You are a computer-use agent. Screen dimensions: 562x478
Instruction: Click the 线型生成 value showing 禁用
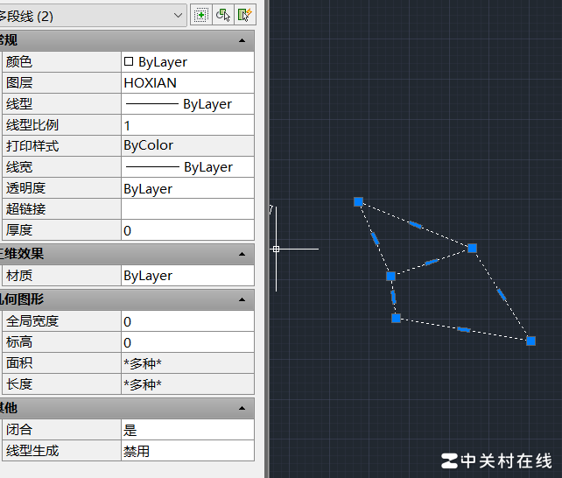187,452
